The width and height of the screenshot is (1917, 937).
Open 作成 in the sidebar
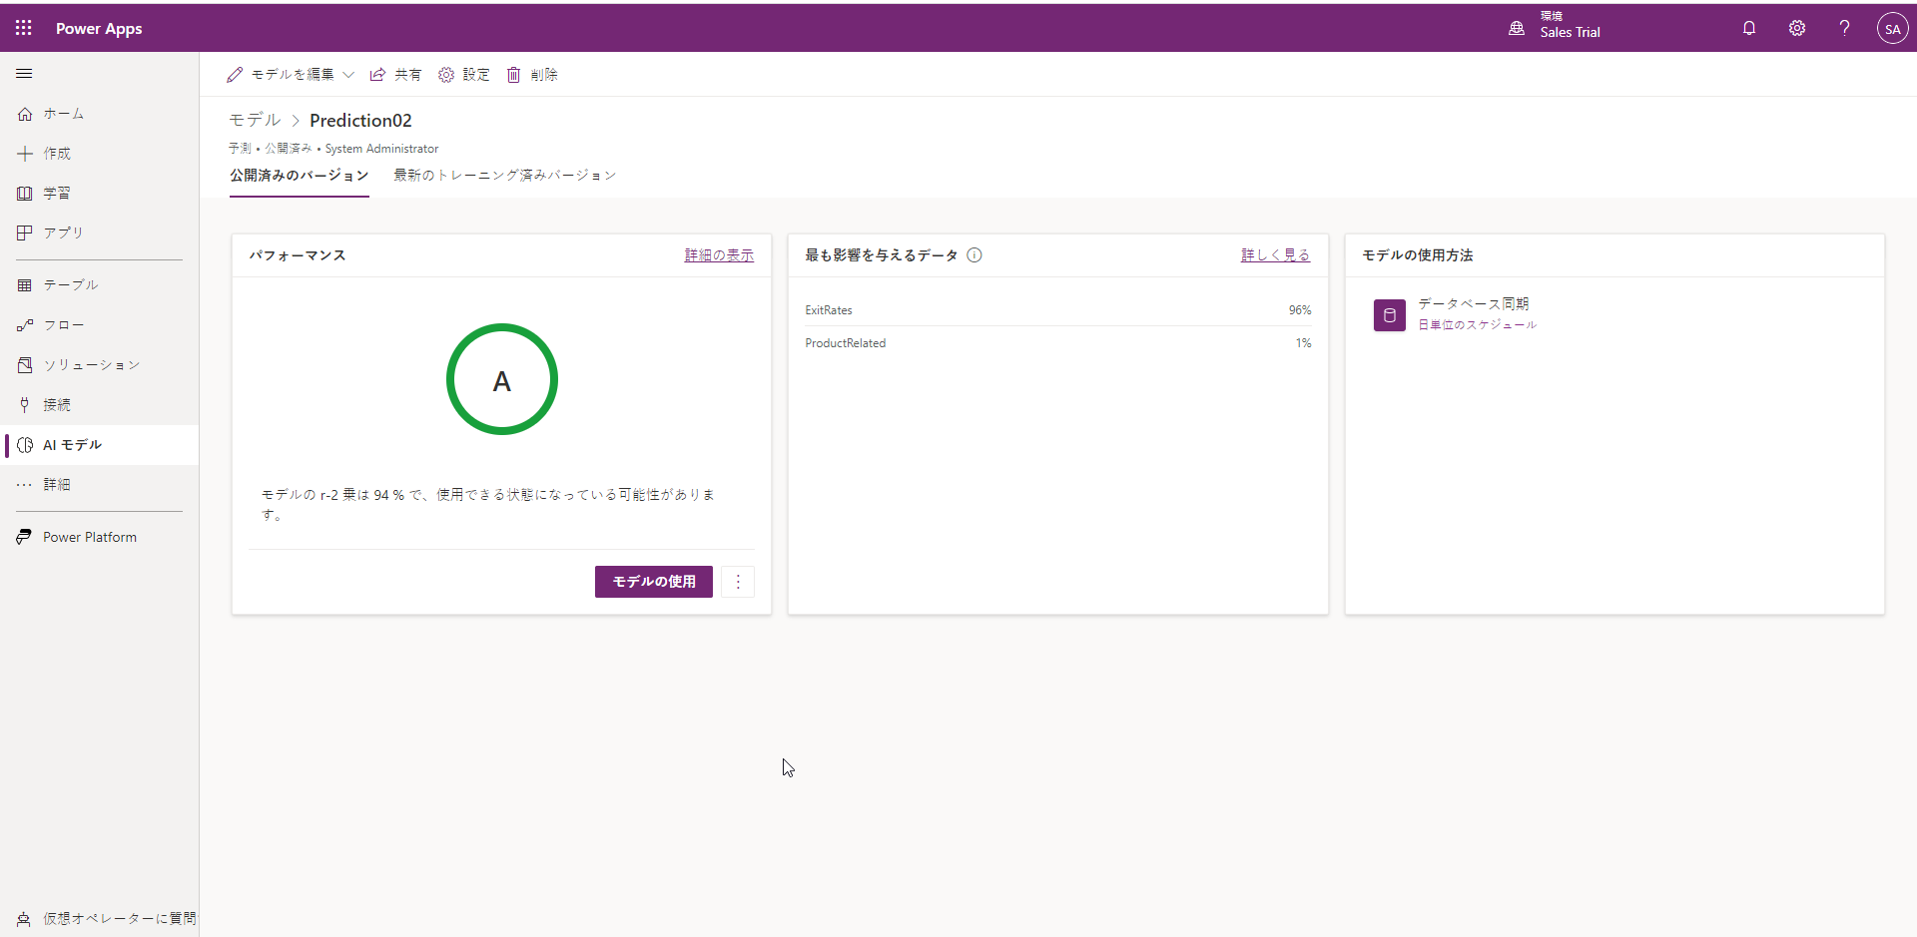pos(100,154)
